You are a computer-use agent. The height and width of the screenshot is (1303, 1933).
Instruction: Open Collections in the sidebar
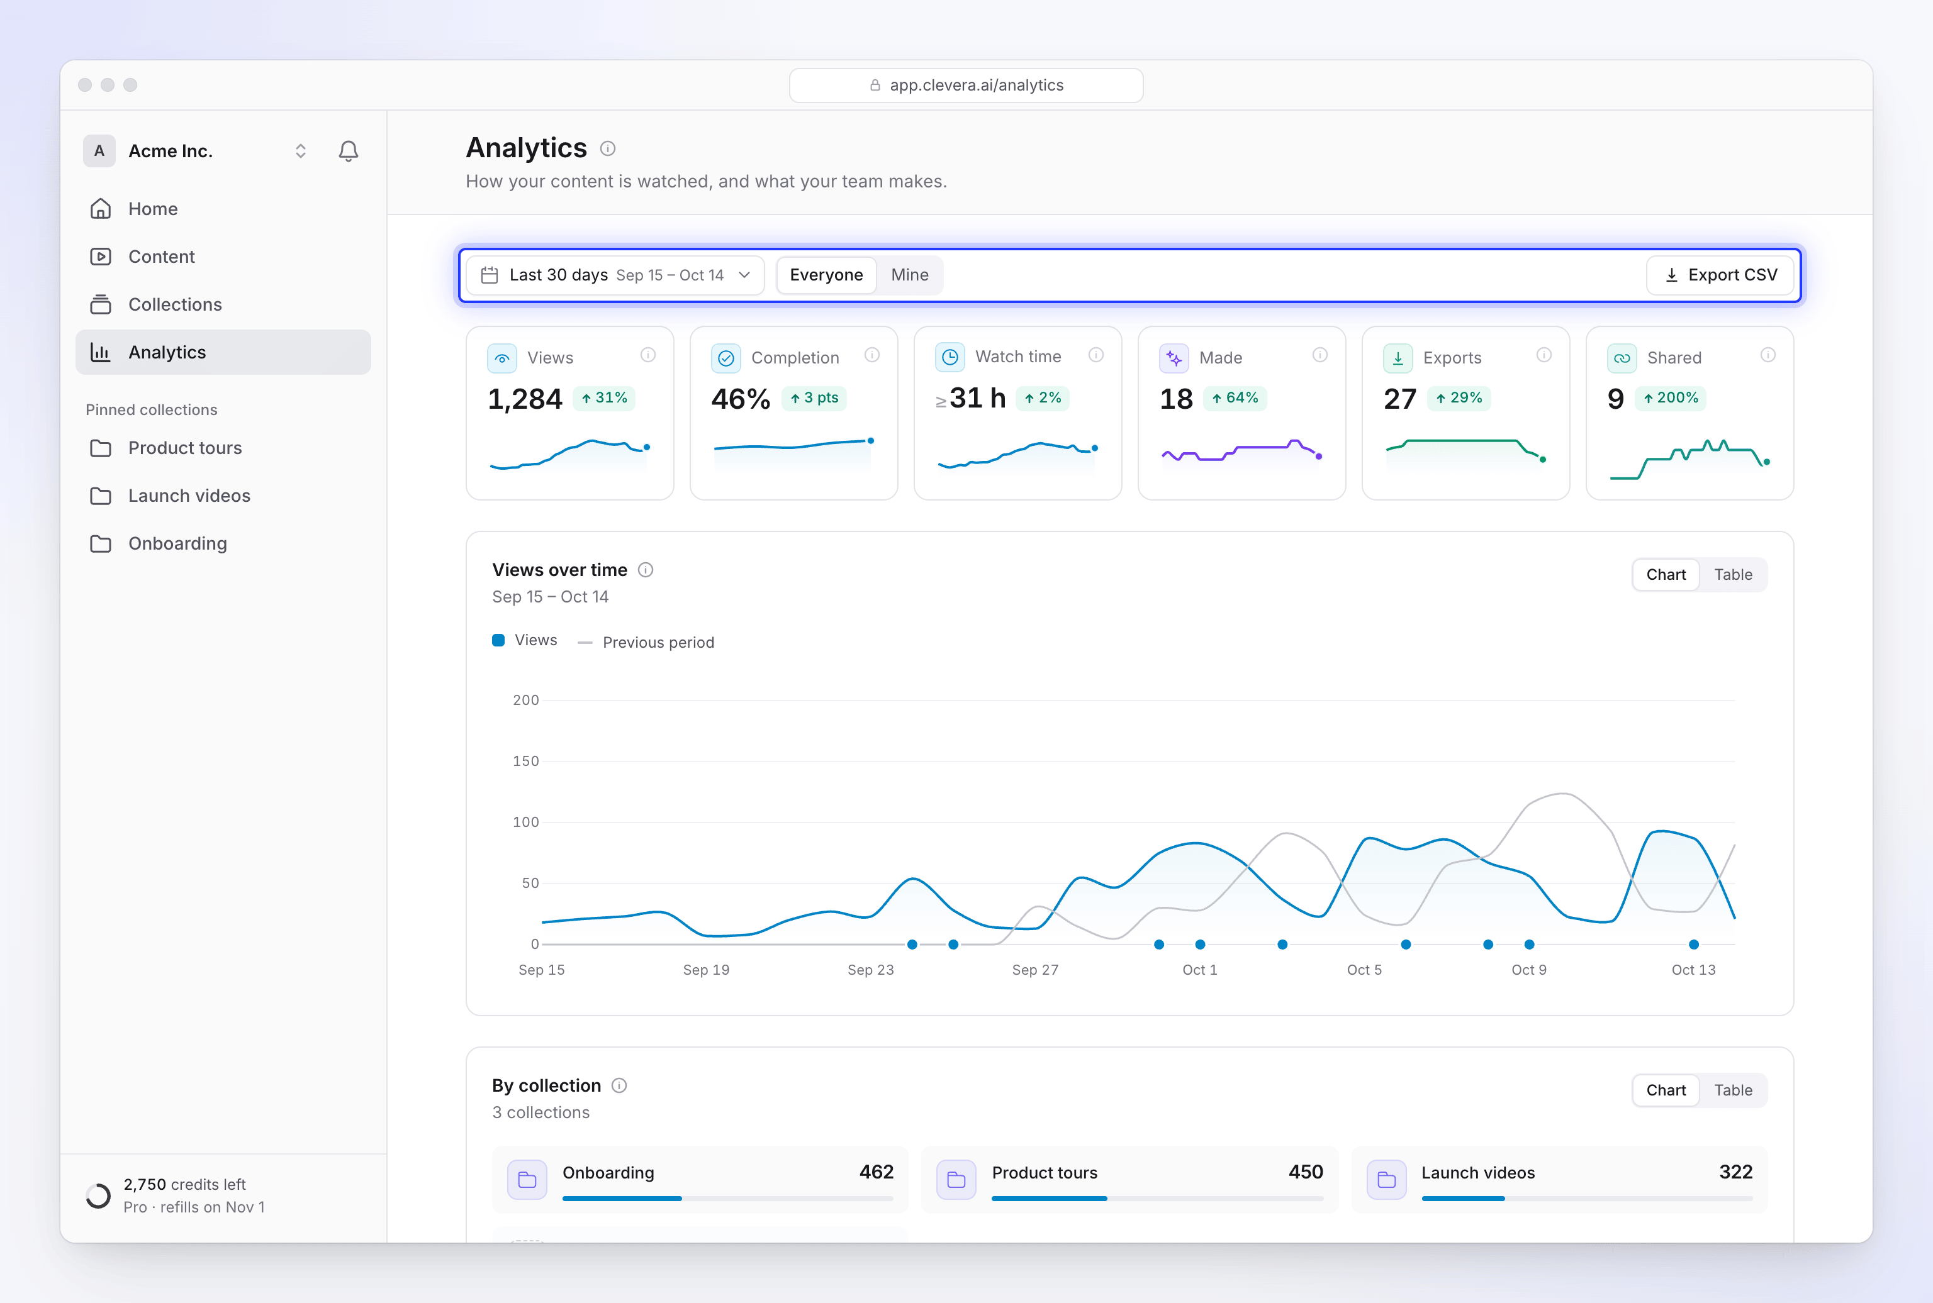point(223,304)
